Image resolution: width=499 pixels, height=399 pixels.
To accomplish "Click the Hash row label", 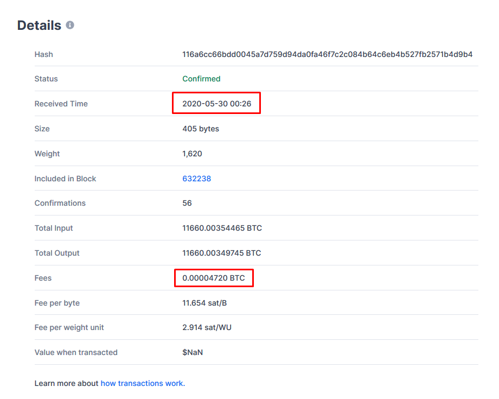I will 43,54.
